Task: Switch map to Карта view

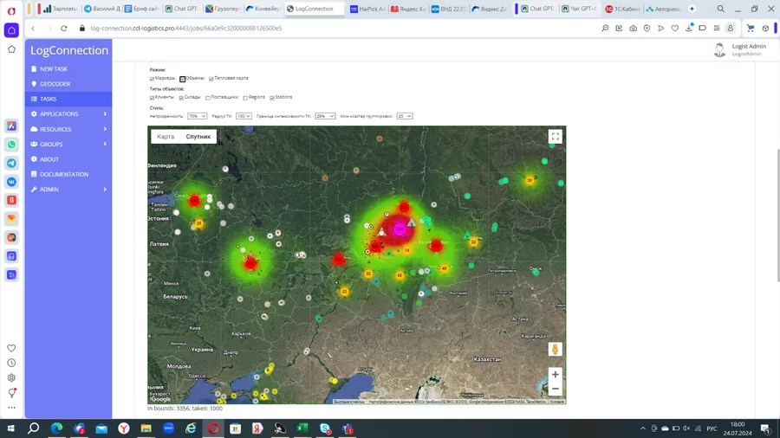Action: click(166, 137)
